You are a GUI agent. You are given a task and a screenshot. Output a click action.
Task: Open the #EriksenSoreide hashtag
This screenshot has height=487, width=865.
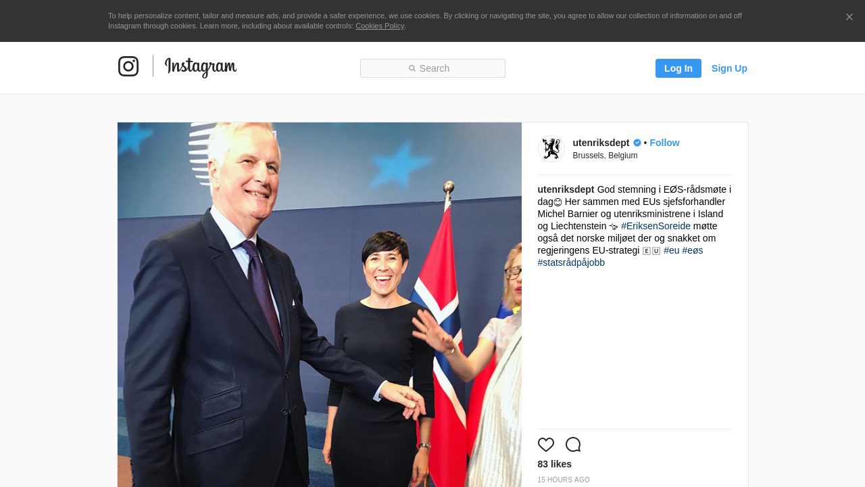(656, 226)
